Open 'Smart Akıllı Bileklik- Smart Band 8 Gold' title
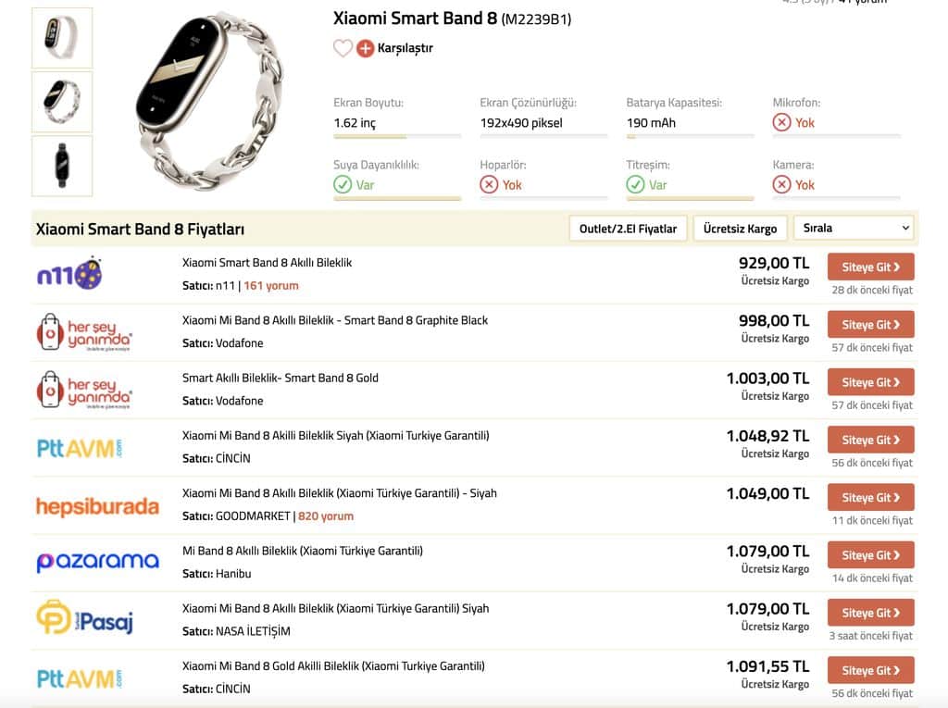The width and height of the screenshot is (948, 708). tap(281, 378)
